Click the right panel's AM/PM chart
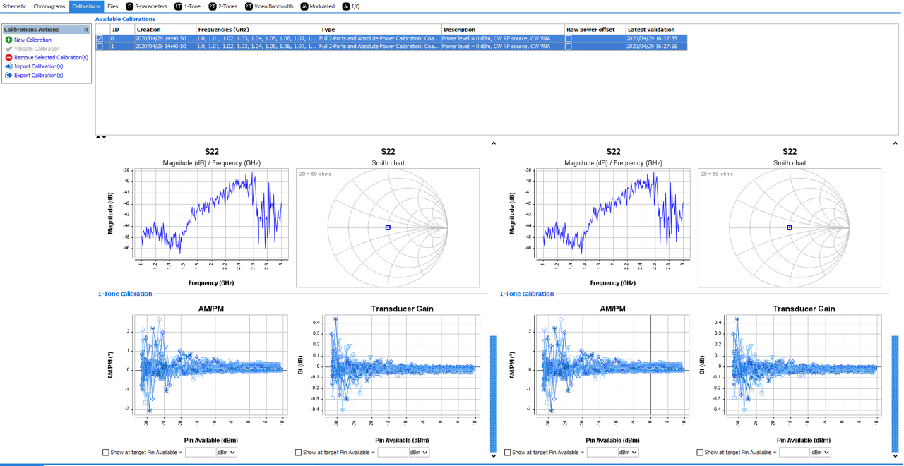 [x=613, y=365]
